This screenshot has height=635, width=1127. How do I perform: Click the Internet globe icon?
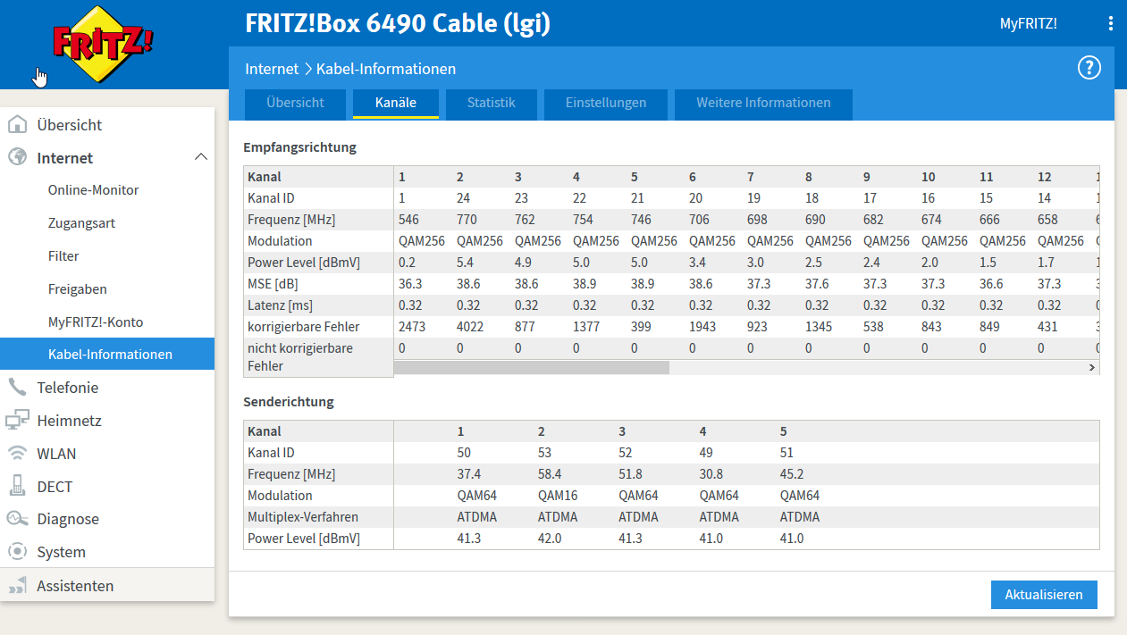17,157
